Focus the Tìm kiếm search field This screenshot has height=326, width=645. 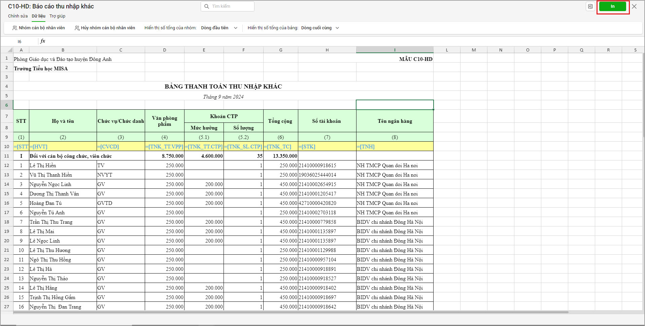228,6
